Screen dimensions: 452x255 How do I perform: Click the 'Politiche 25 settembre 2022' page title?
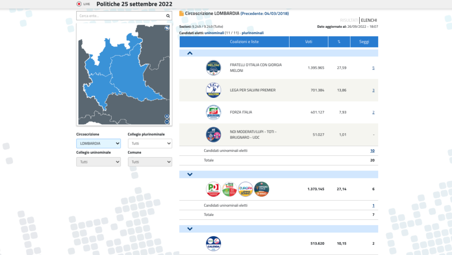[x=134, y=4]
